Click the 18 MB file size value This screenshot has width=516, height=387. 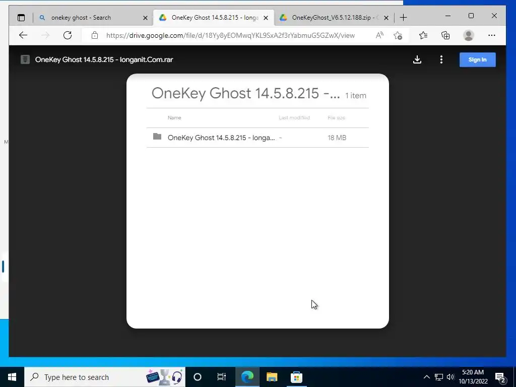coord(337,138)
